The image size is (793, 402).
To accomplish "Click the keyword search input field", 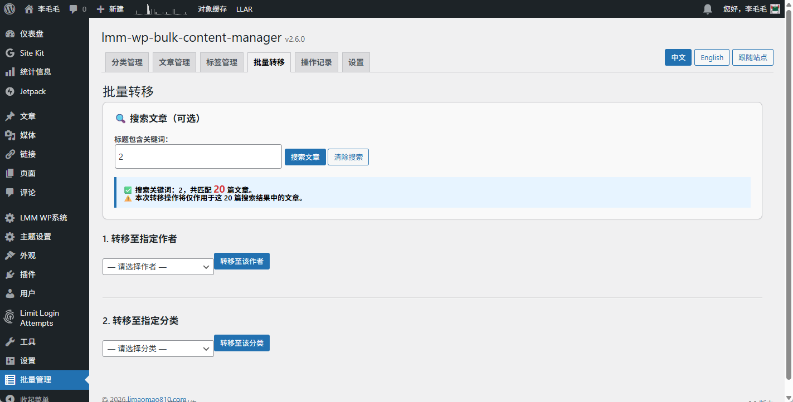I will click(198, 157).
